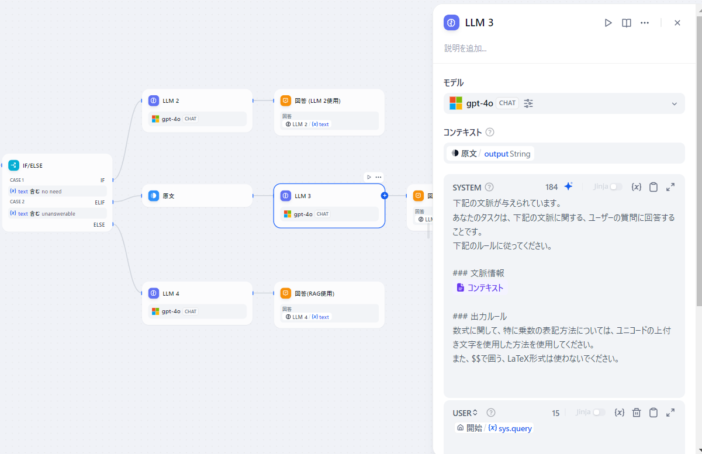Click the blue plus handle on LLM 3 node
702x454 pixels.
pyautogui.click(x=385, y=196)
